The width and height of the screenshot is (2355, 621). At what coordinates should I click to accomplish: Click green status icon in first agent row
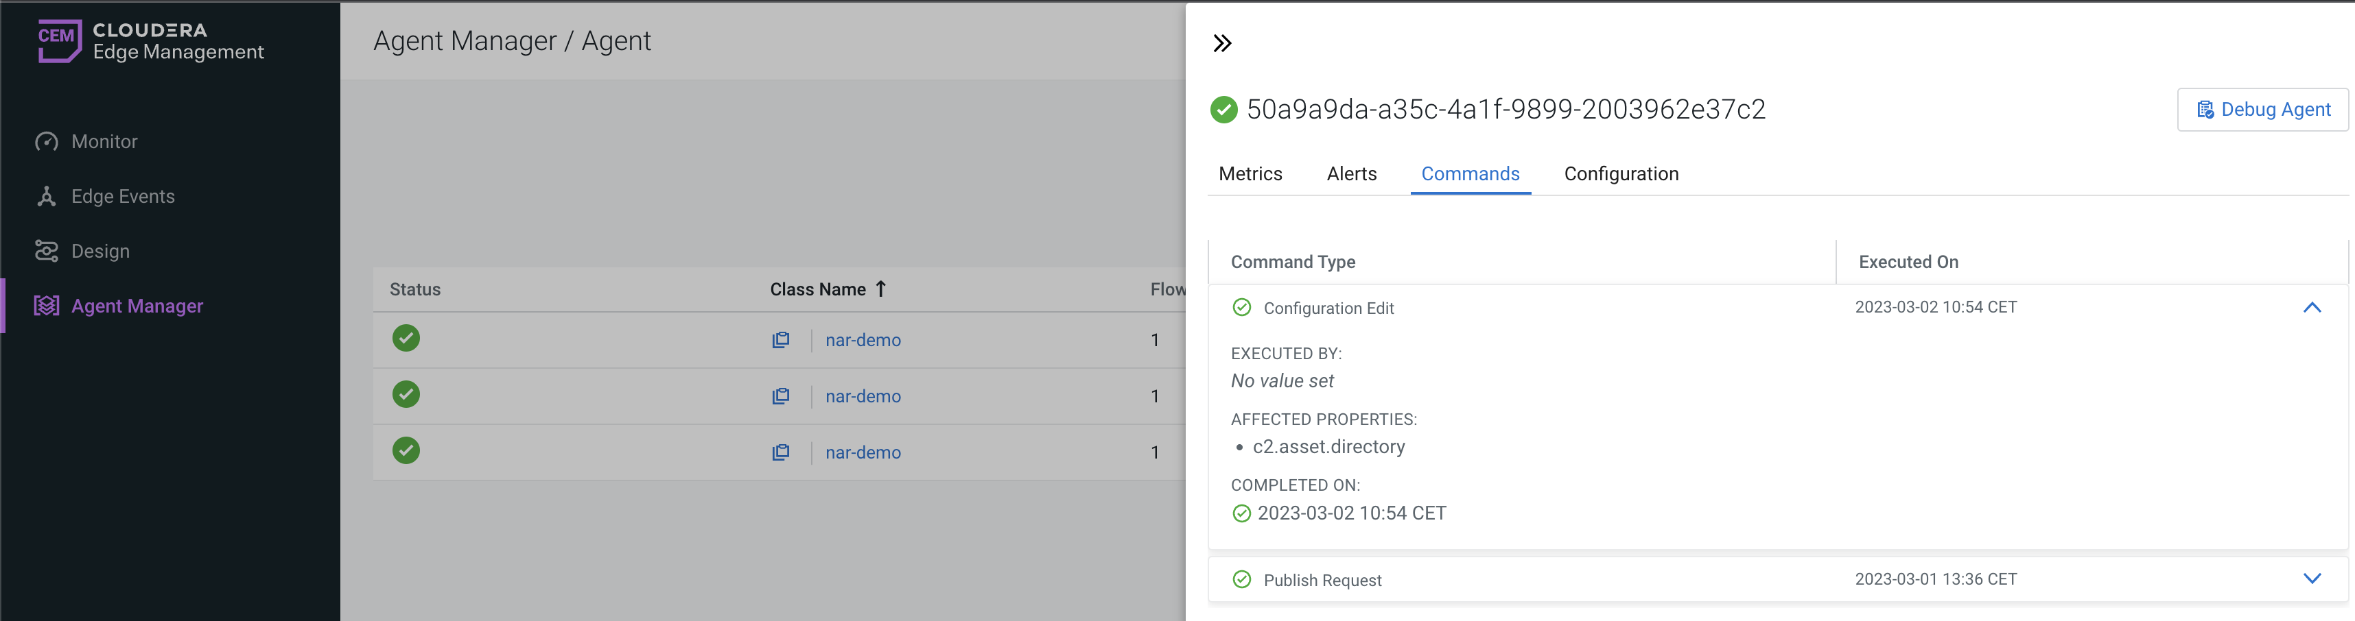coord(406,338)
